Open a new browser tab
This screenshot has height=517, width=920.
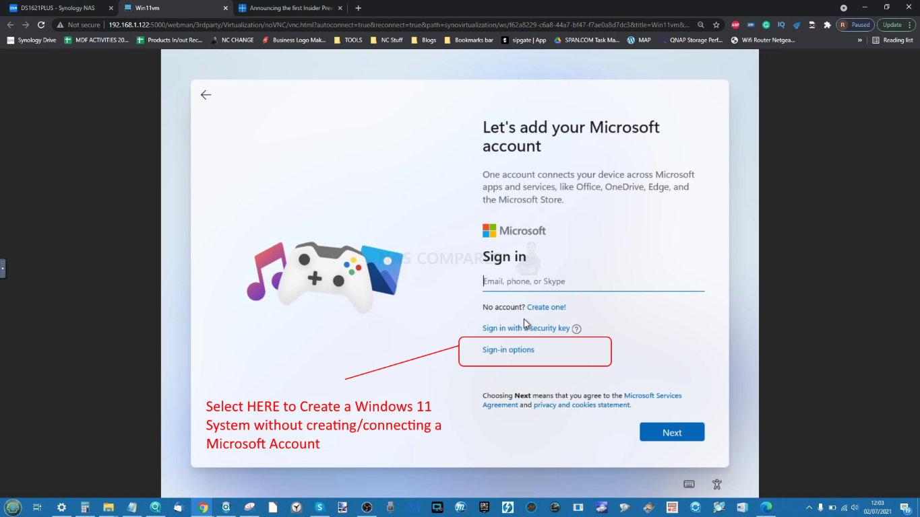click(x=358, y=8)
